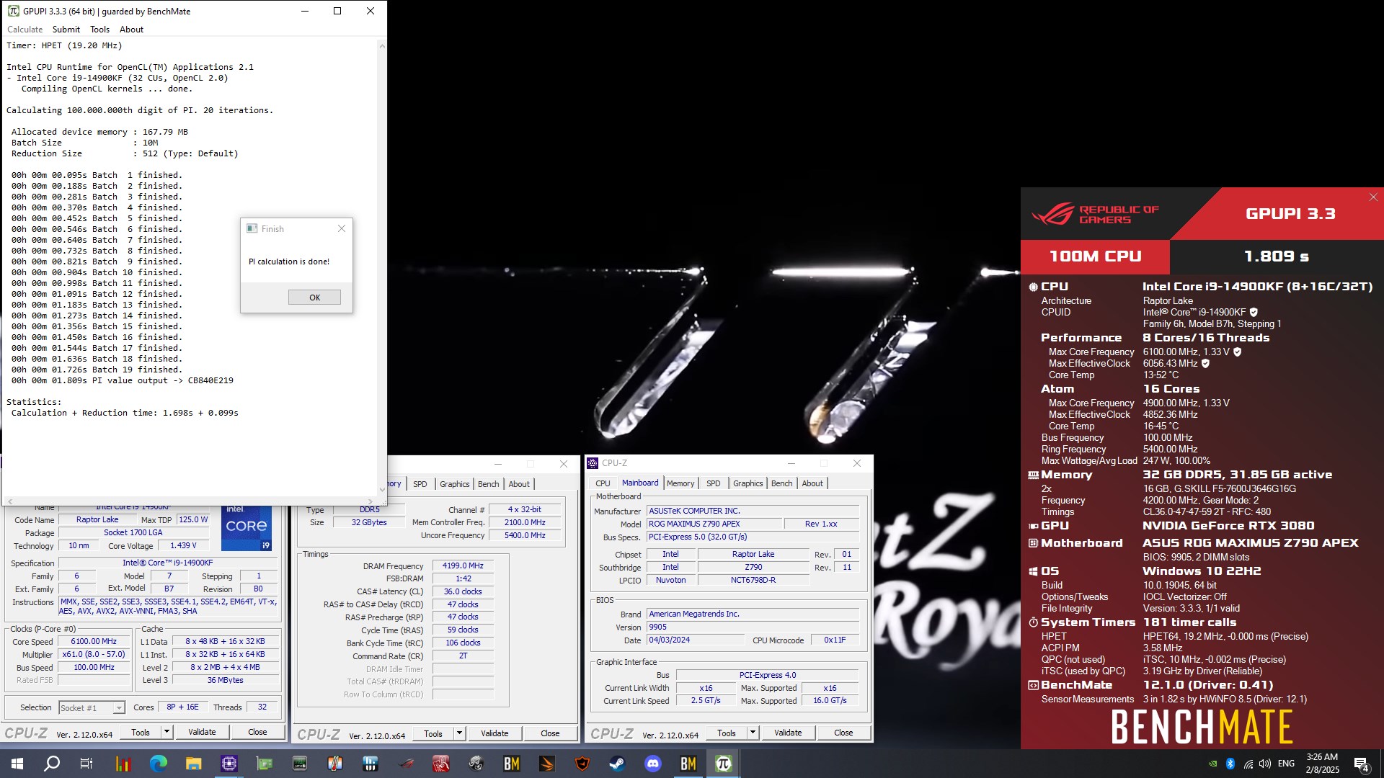Open the Socket #1 selection dropdown
The width and height of the screenshot is (1384, 778).
(x=92, y=708)
